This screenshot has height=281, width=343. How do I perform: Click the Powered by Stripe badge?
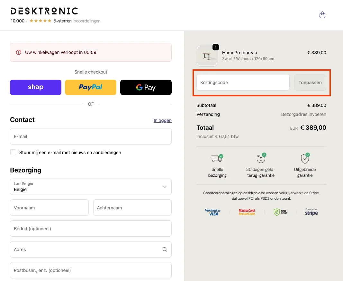(311, 212)
